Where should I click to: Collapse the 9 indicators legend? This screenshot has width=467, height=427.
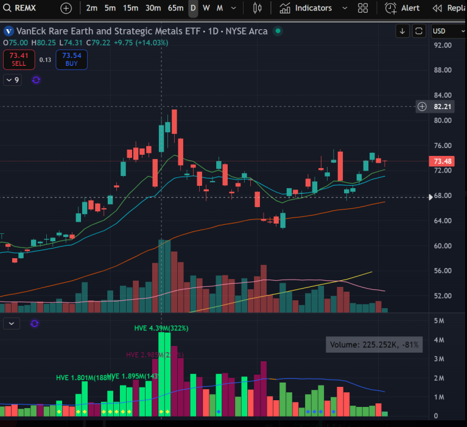[x=13, y=80]
